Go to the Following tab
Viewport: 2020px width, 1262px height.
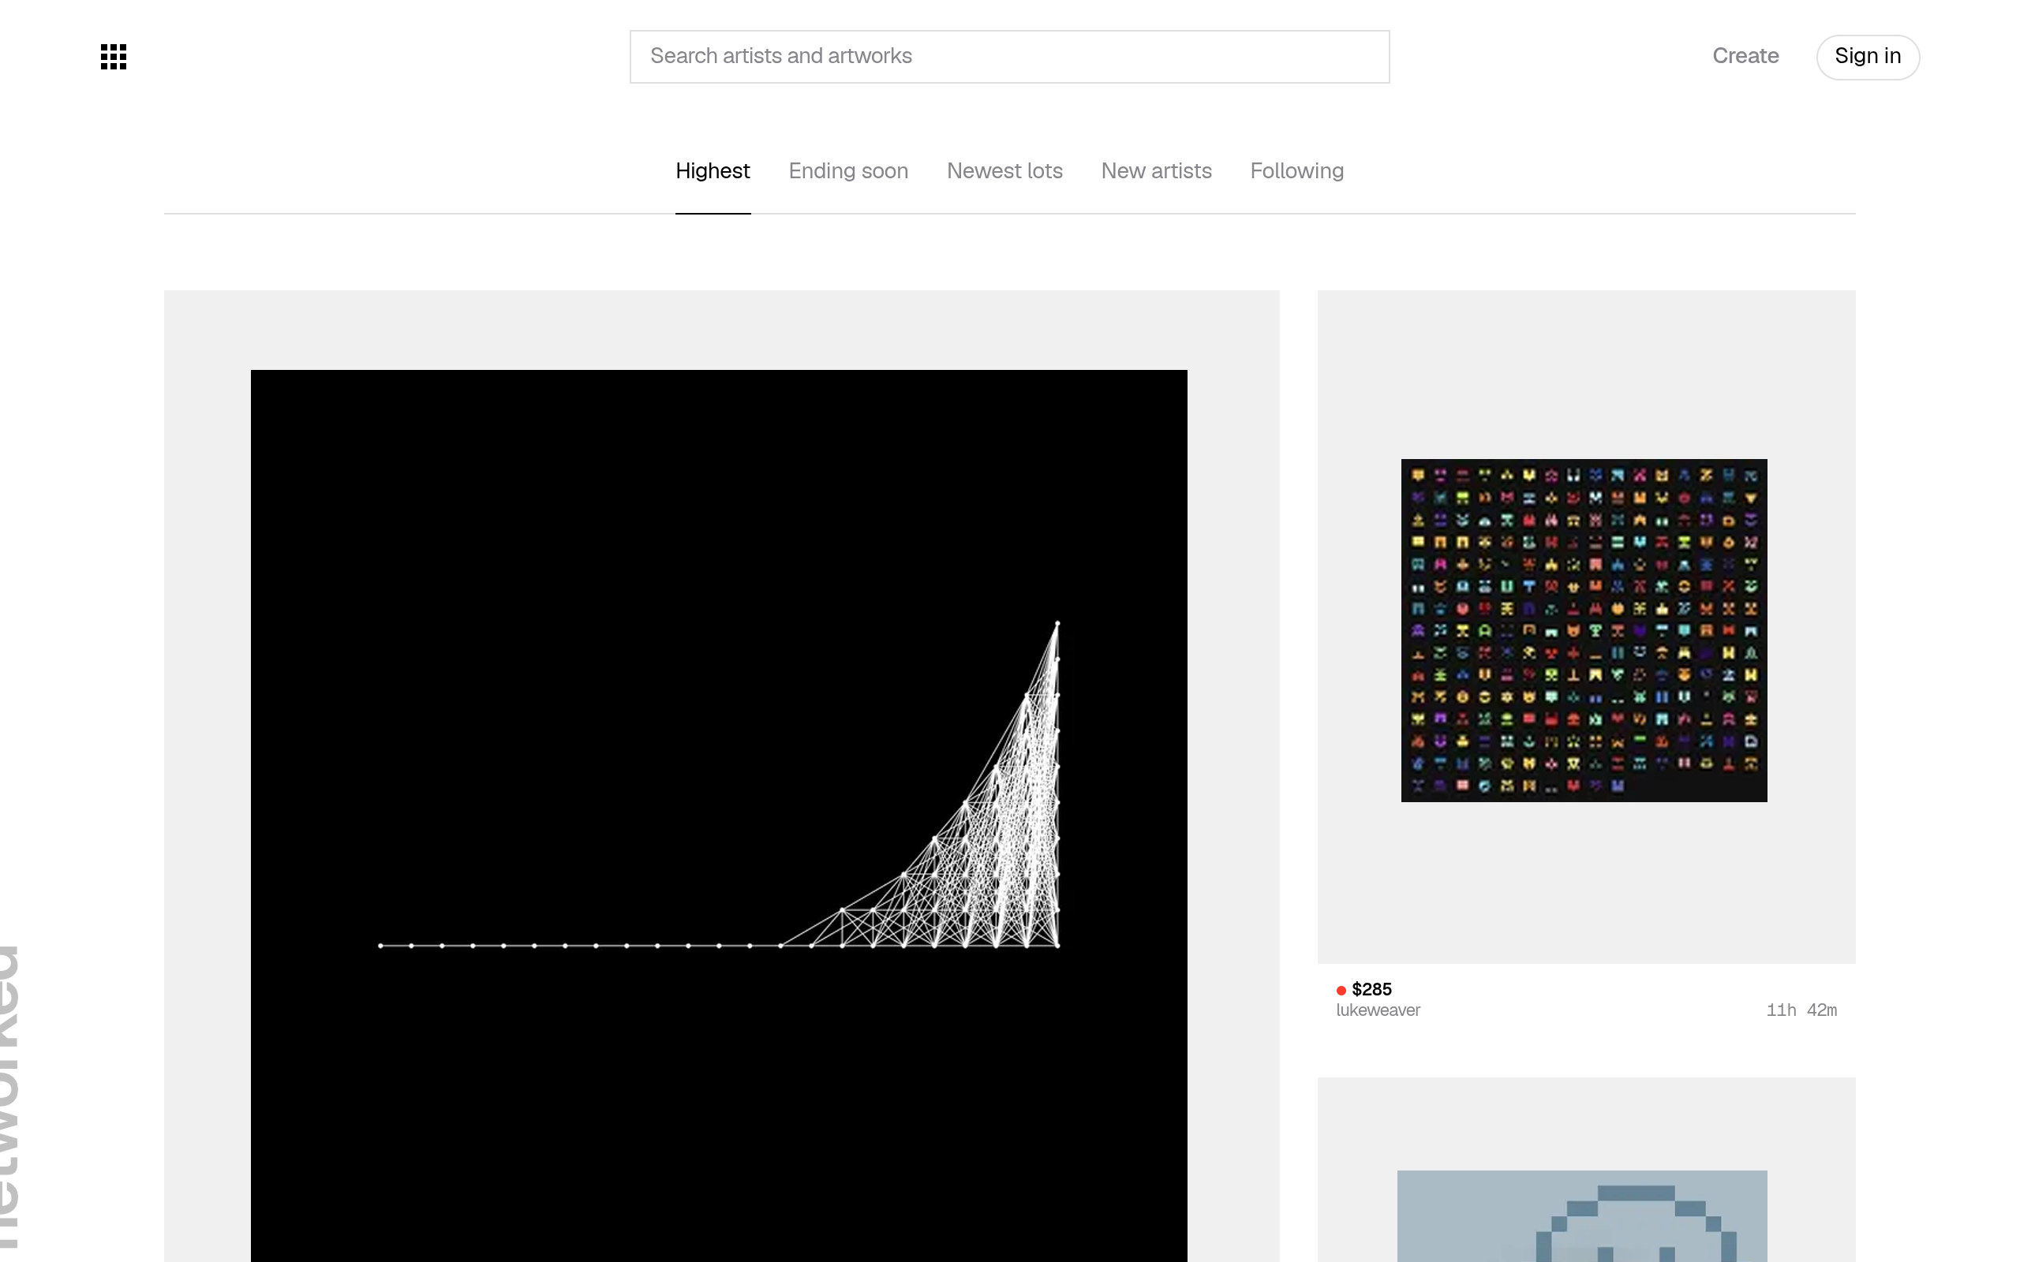point(1297,171)
